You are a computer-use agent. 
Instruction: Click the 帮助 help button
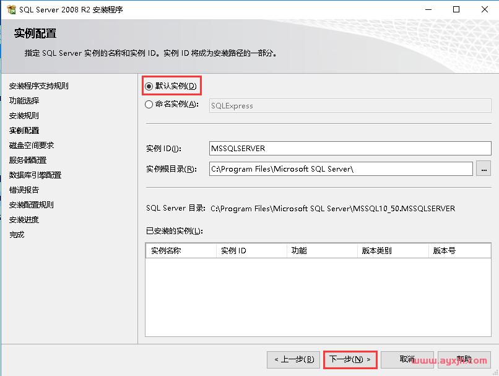[464, 360]
